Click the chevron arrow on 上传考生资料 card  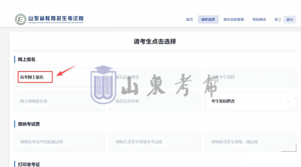tap(288, 78)
